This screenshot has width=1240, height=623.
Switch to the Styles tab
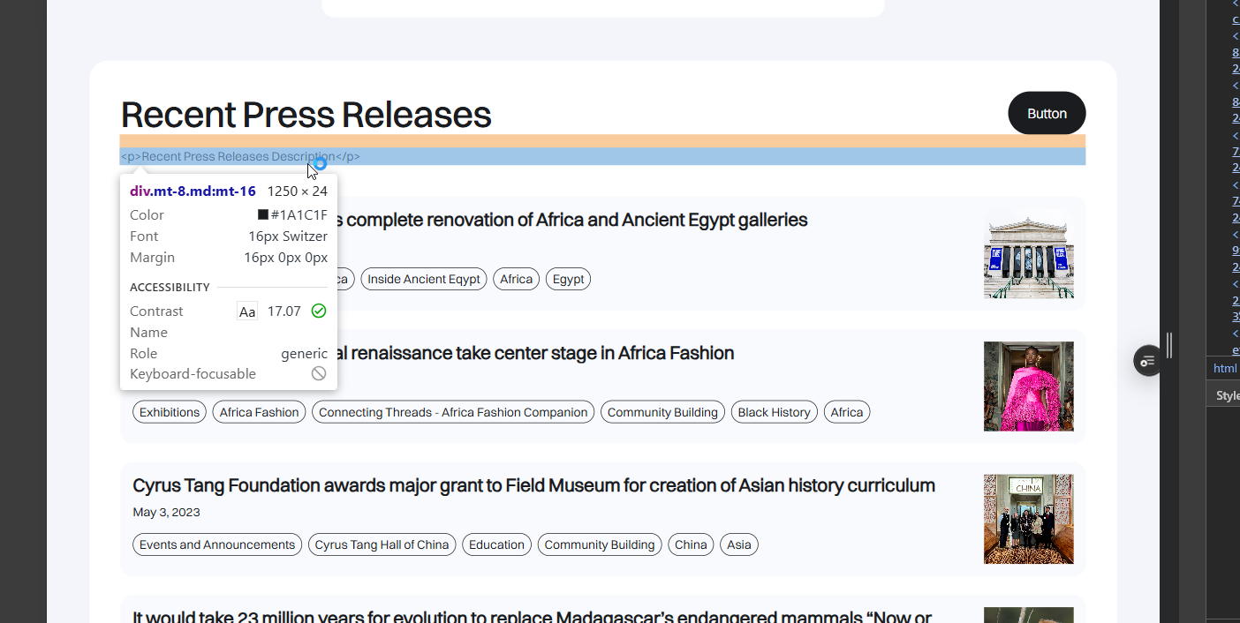[x=1228, y=395]
